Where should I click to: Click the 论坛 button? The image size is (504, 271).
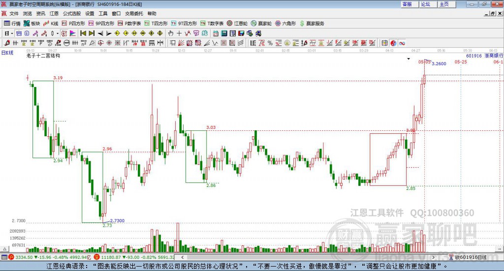tap(426, 4)
